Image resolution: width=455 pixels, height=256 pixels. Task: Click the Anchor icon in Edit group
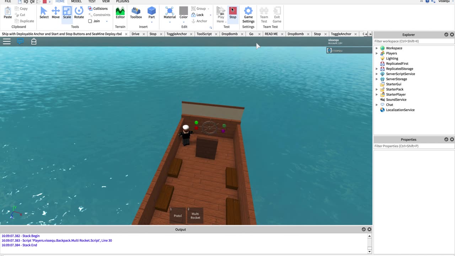point(194,21)
